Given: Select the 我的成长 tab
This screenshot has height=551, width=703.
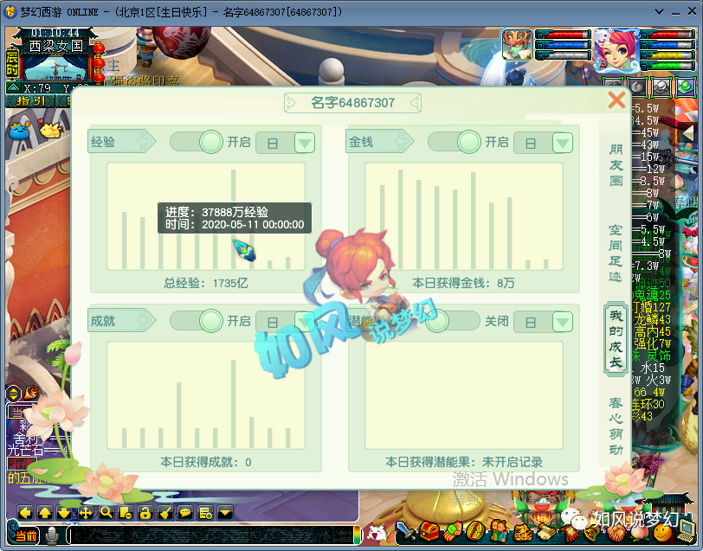Looking at the screenshot, I should 616,339.
